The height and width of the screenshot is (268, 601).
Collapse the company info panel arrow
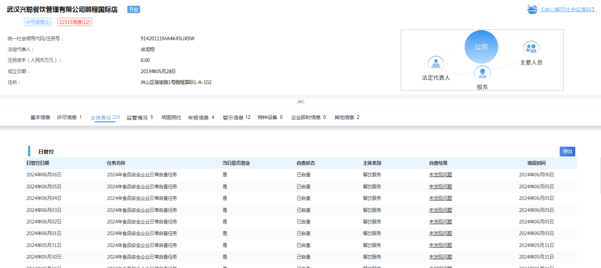300,102
